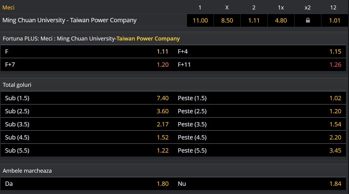Image resolution: width=349 pixels, height=194 pixels.
Task: Select draw odds of 8.50 under X
Action: tap(227, 20)
